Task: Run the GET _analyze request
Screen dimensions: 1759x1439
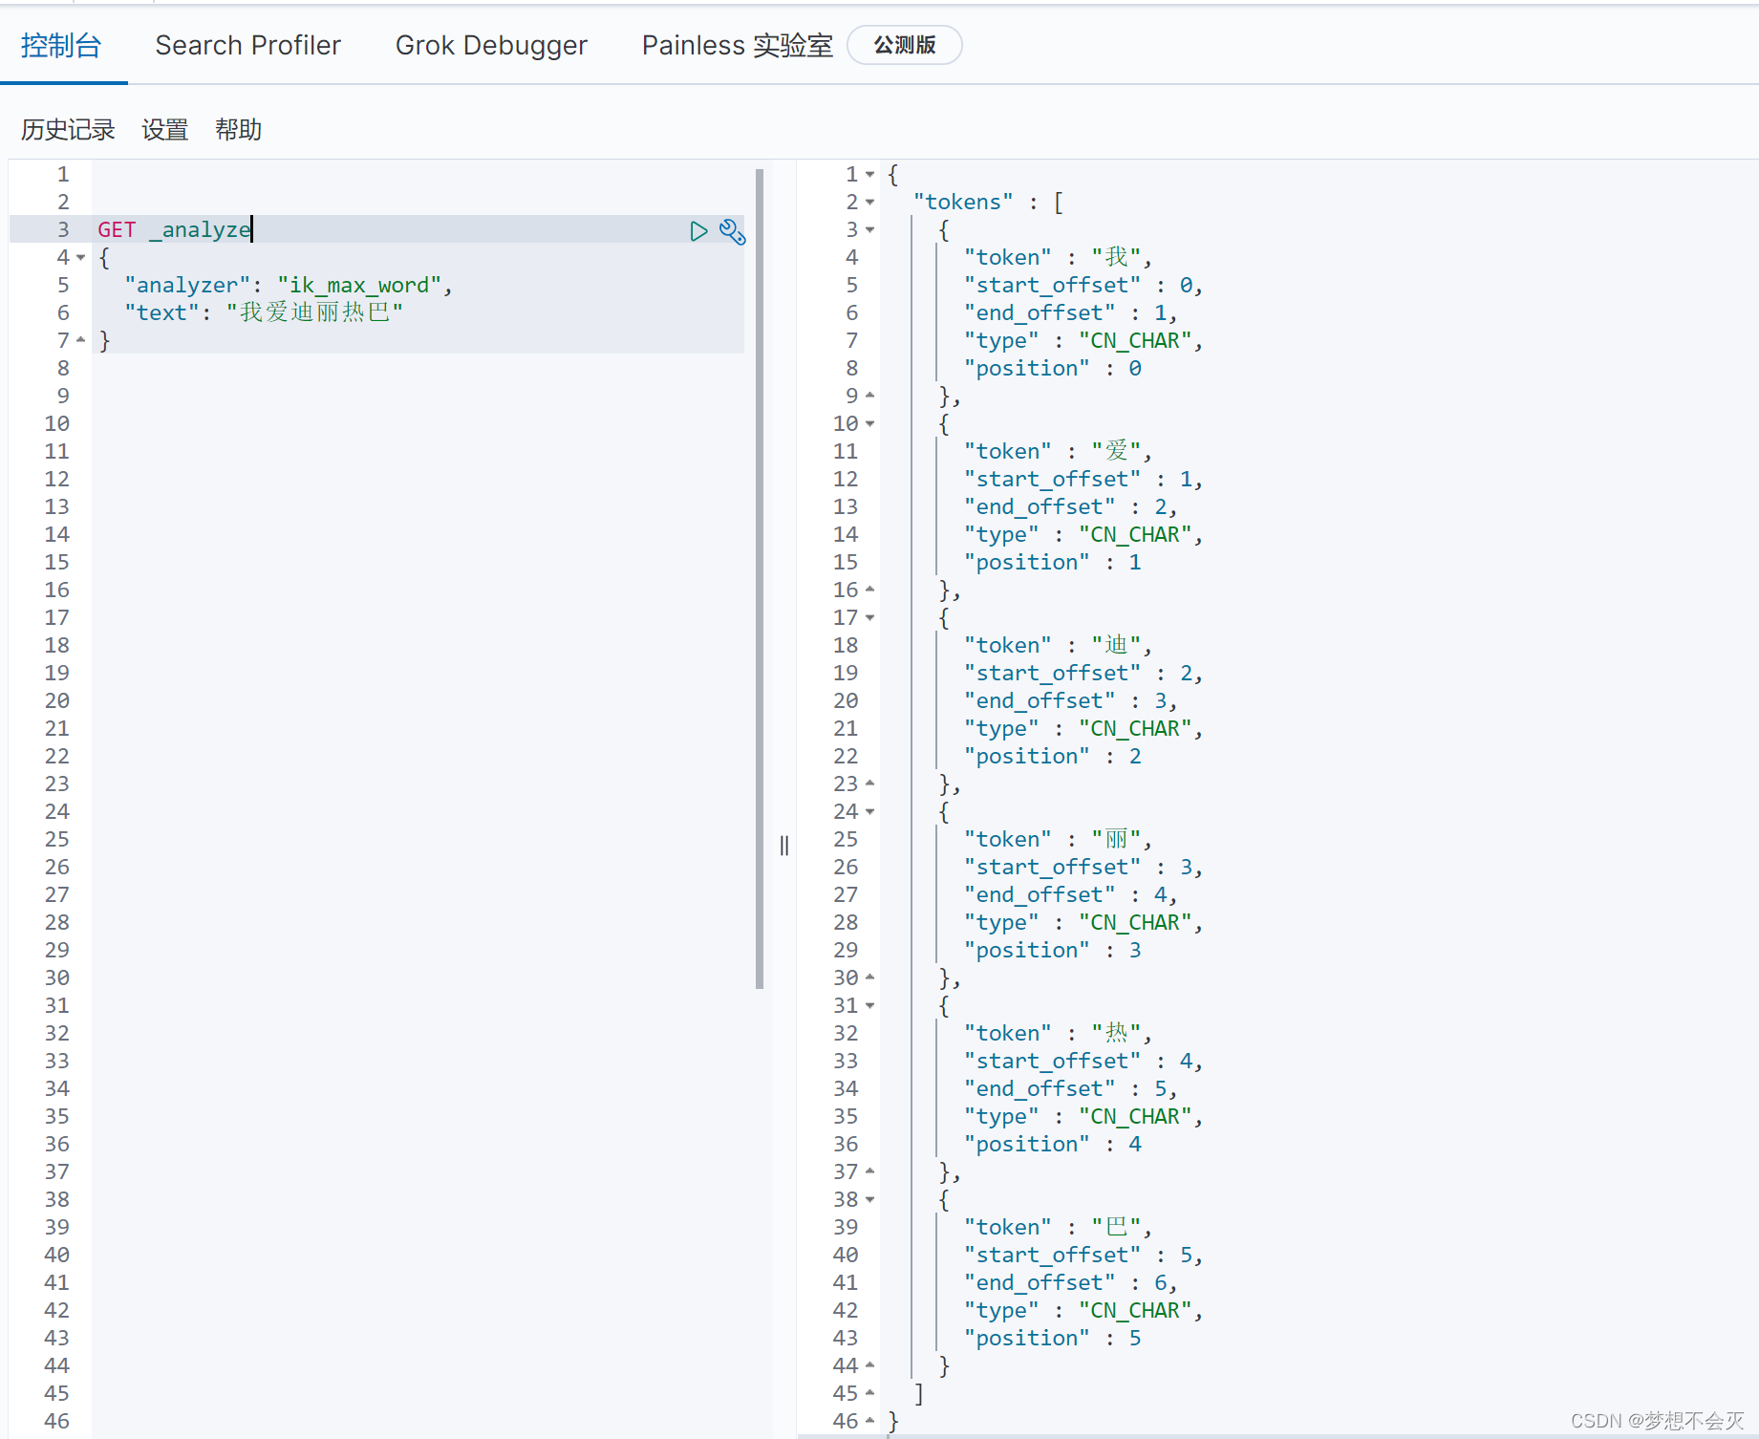Action: pos(698,230)
